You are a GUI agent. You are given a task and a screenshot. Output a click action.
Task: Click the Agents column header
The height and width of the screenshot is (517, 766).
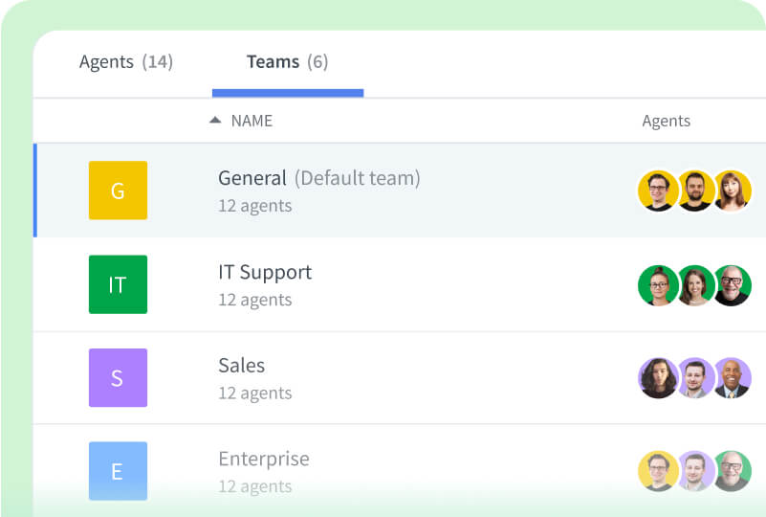pyautogui.click(x=666, y=121)
